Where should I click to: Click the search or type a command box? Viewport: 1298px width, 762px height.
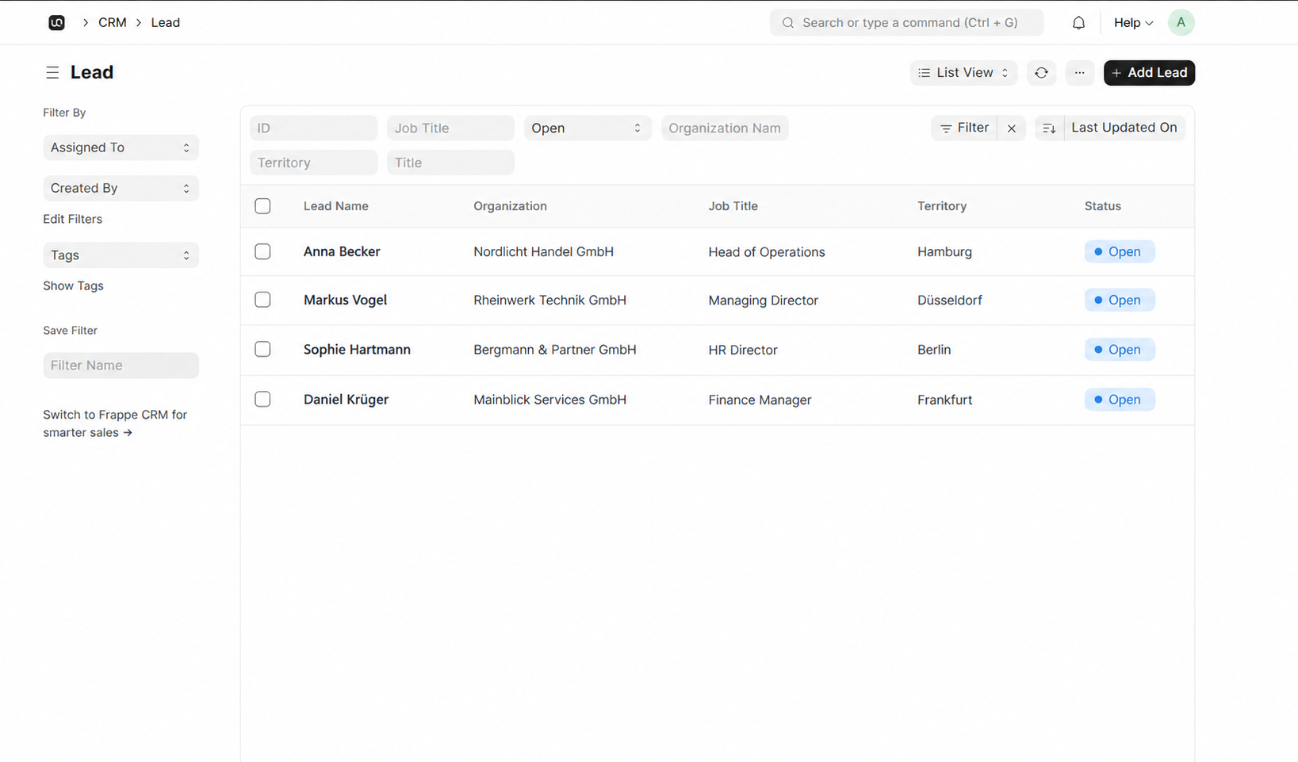[906, 23]
